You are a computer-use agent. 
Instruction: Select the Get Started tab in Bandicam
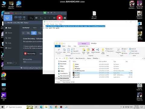26,28
